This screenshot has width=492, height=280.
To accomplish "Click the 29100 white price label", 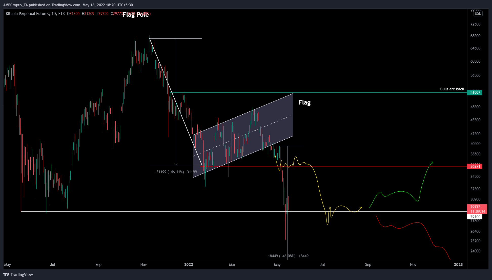I will [475, 216].
